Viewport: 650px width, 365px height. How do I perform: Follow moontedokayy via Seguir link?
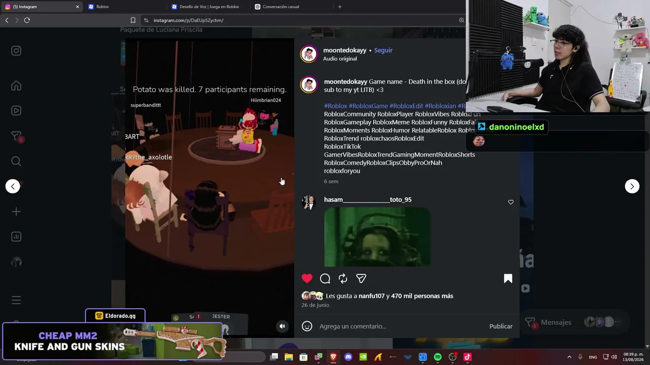pyautogui.click(x=383, y=50)
